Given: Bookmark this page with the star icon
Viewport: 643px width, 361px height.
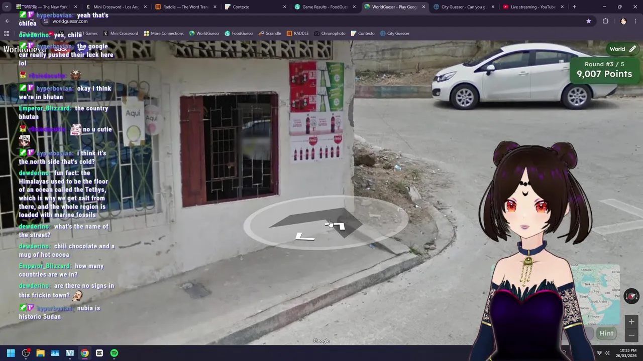Looking at the screenshot, I should [588, 21].
